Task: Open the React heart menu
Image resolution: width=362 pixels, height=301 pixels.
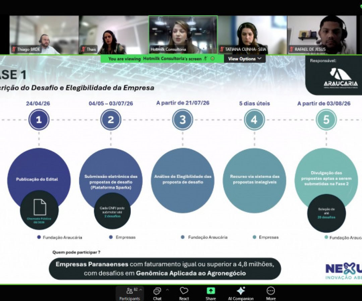Action: coord(184,293)
